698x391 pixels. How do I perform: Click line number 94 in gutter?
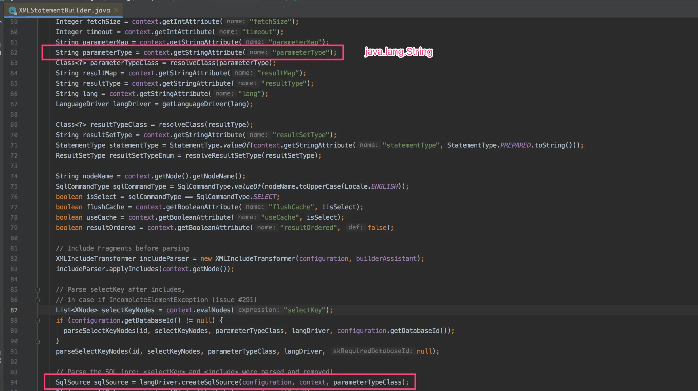click(x=14, y=382)
